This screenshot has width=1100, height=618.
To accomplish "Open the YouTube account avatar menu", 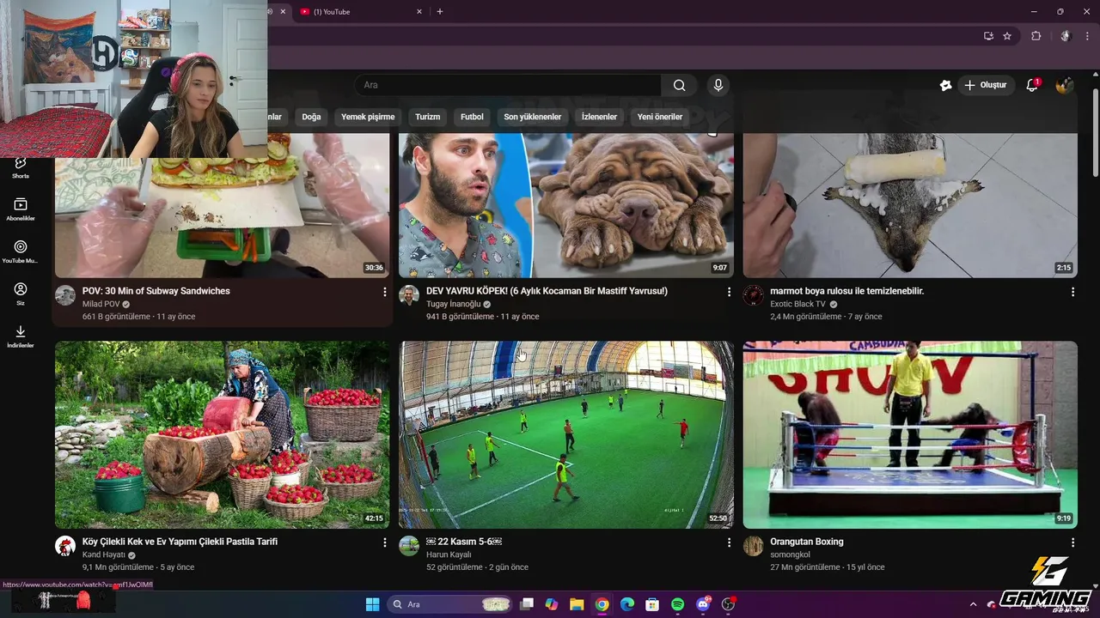I will coord(1064,85).
